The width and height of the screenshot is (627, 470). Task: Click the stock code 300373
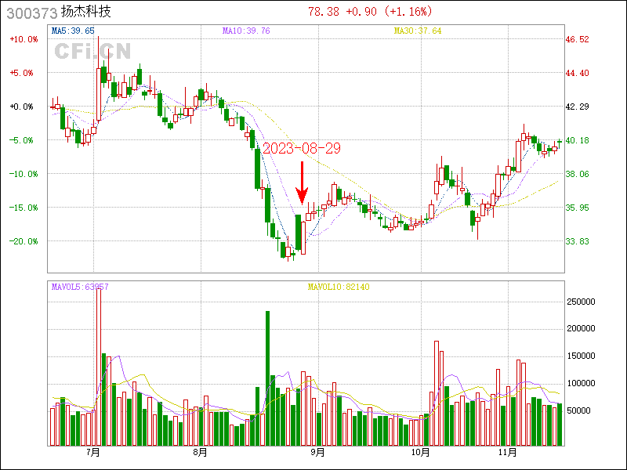coord(31,13)
